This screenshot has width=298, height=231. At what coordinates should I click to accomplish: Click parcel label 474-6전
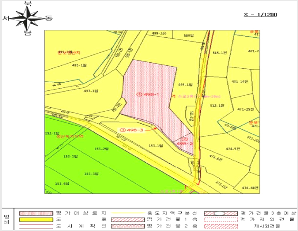click(x=216, y=158)
